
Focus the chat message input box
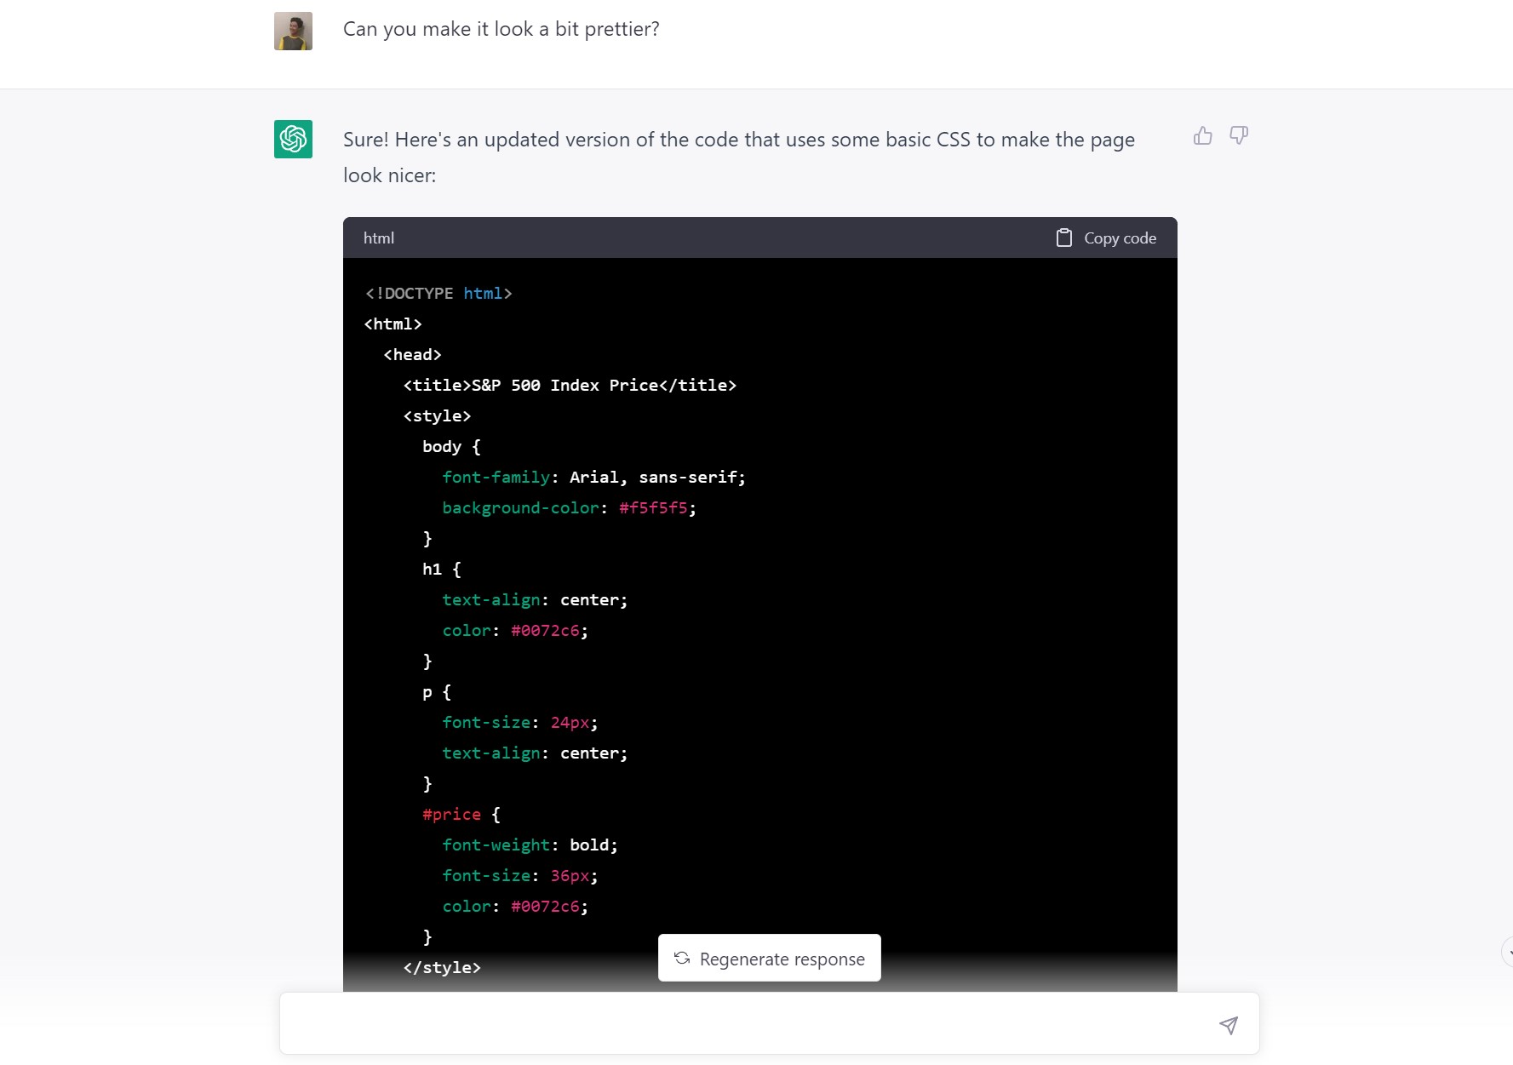tap(770, 1023)
